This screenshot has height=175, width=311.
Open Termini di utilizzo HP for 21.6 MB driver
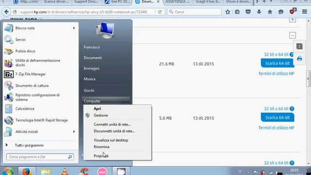click(x=276, y=73)
